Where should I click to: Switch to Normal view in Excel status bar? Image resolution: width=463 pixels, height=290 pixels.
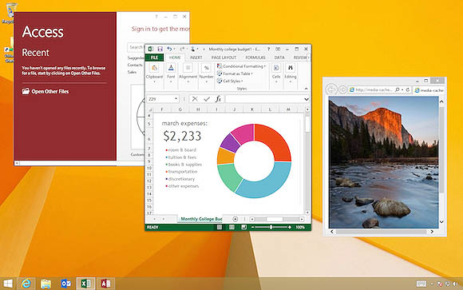(220, 227)
